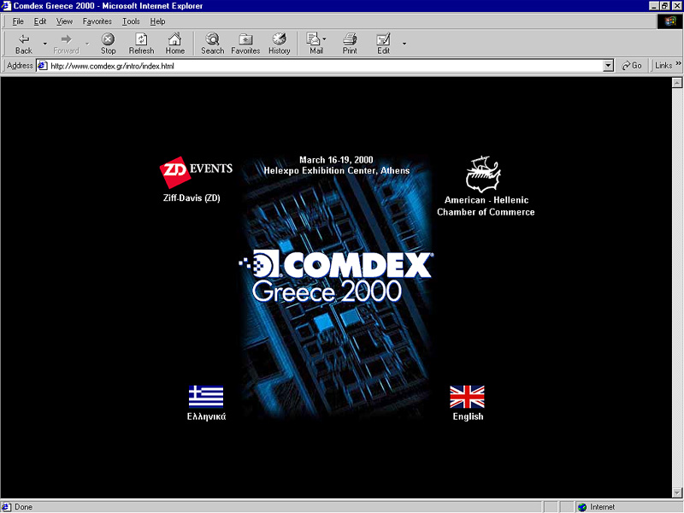Image resolution: width=684 pixels, height=513 pixels.
Task: Click the address bar URL field
Action: 326,66
